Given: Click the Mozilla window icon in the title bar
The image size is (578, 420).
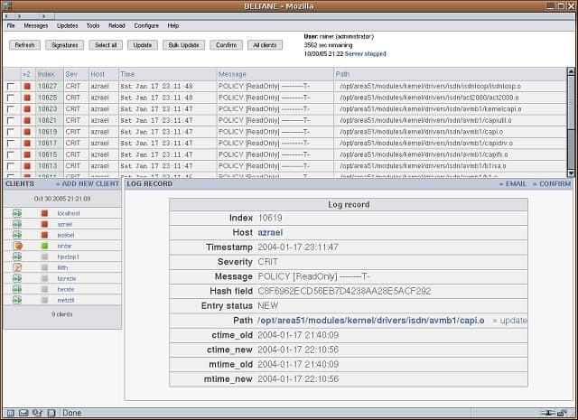Looking at the screenshot, I should (x=6, y=6).
